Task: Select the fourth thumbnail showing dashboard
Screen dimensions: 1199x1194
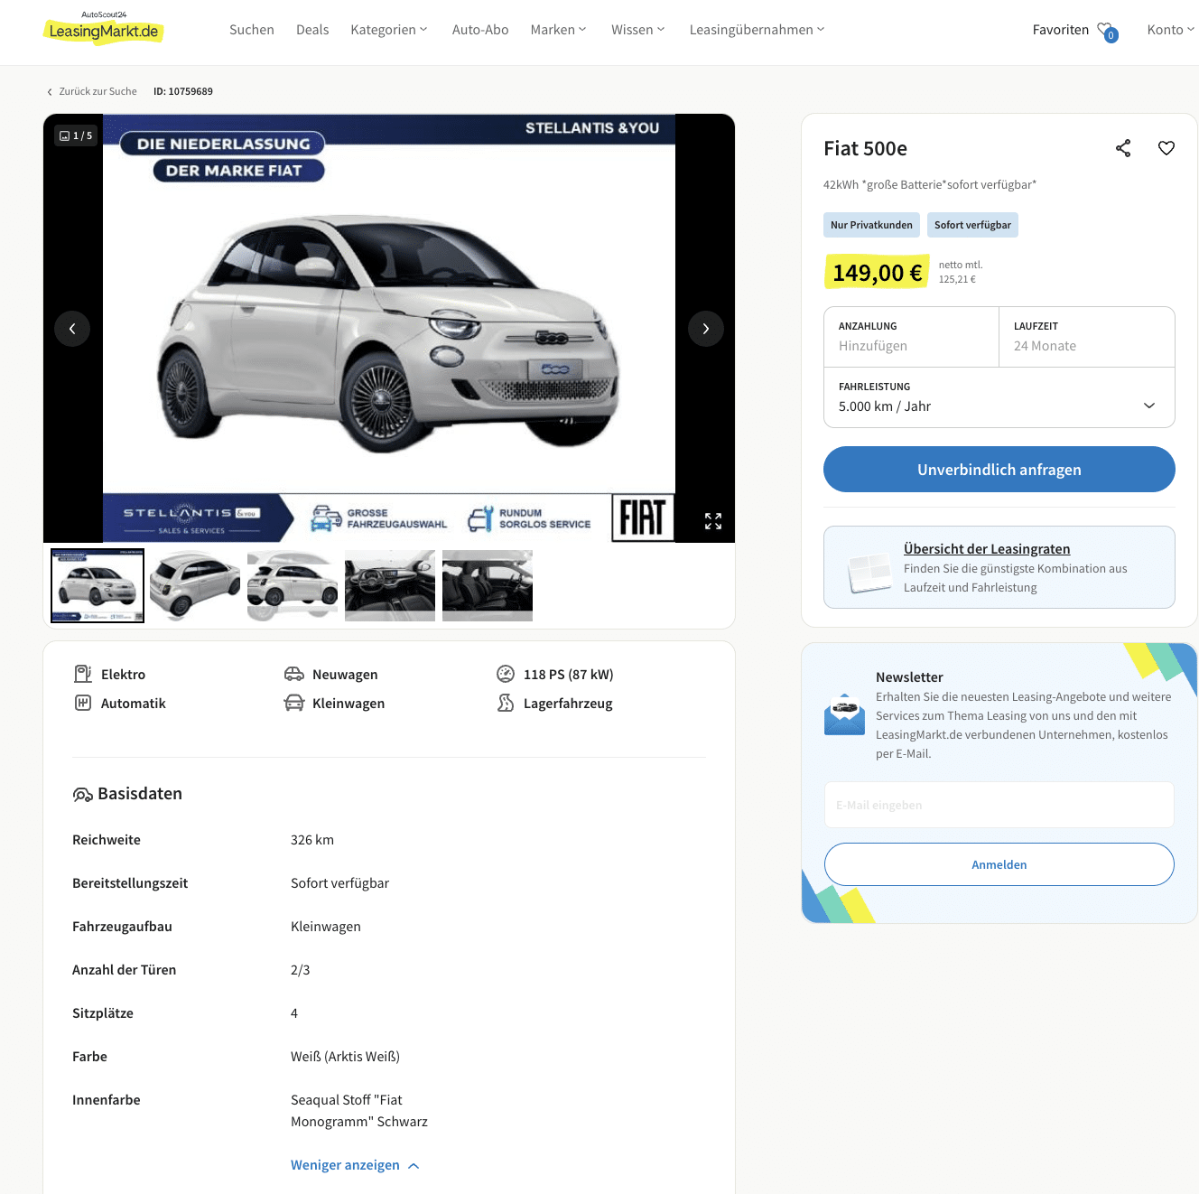Action: coord(390,585)
